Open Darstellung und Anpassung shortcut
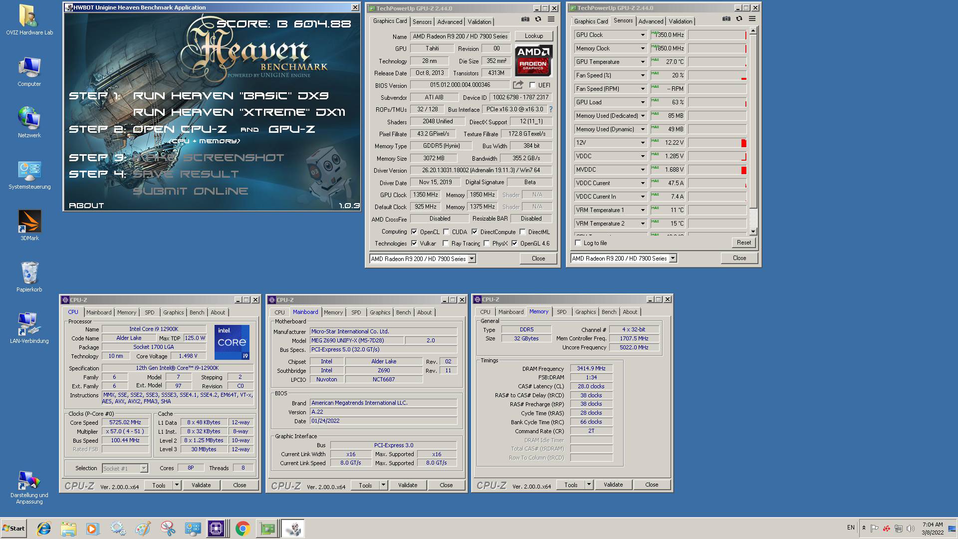 coord(29,488)
